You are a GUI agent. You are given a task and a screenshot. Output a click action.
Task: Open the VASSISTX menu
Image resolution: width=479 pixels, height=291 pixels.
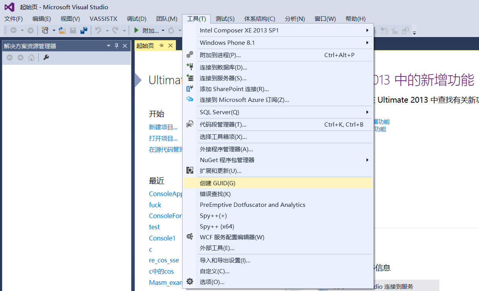(103, 19)
